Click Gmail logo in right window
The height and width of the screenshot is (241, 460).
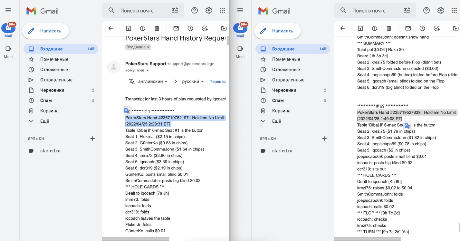tap(274, 11)
